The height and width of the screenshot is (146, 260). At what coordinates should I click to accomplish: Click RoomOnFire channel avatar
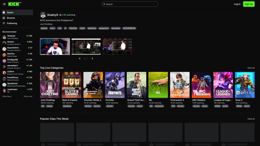[x=4, y=49]
